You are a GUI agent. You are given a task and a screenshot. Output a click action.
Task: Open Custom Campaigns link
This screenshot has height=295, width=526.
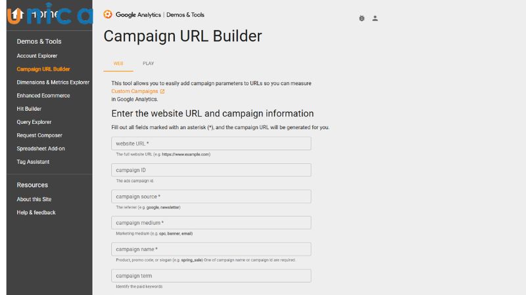click(x=135, y=91)
